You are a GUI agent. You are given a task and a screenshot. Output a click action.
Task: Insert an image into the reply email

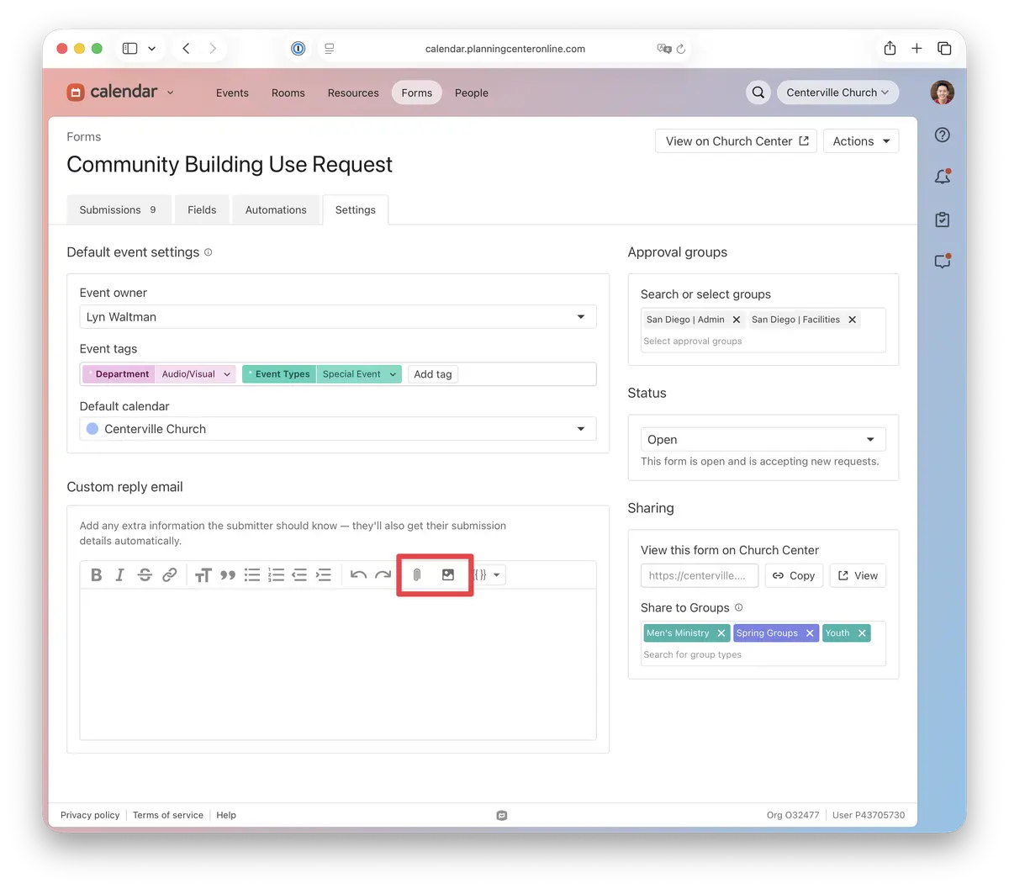(448, 575)
